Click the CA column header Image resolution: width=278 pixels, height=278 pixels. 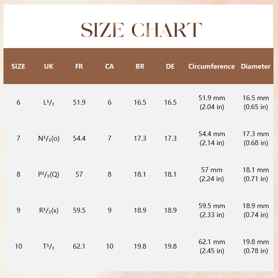pyautogui.click(x=109, y=66)
